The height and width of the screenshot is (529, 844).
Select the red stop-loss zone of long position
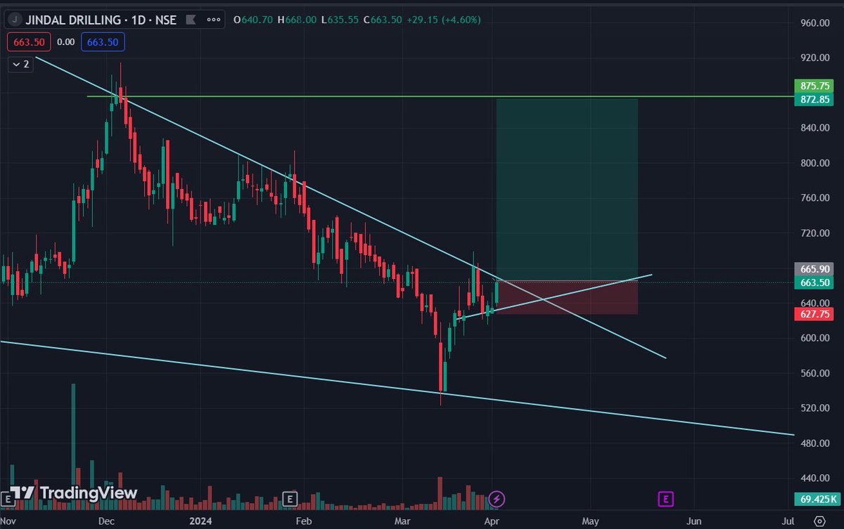tap(567, 297)
